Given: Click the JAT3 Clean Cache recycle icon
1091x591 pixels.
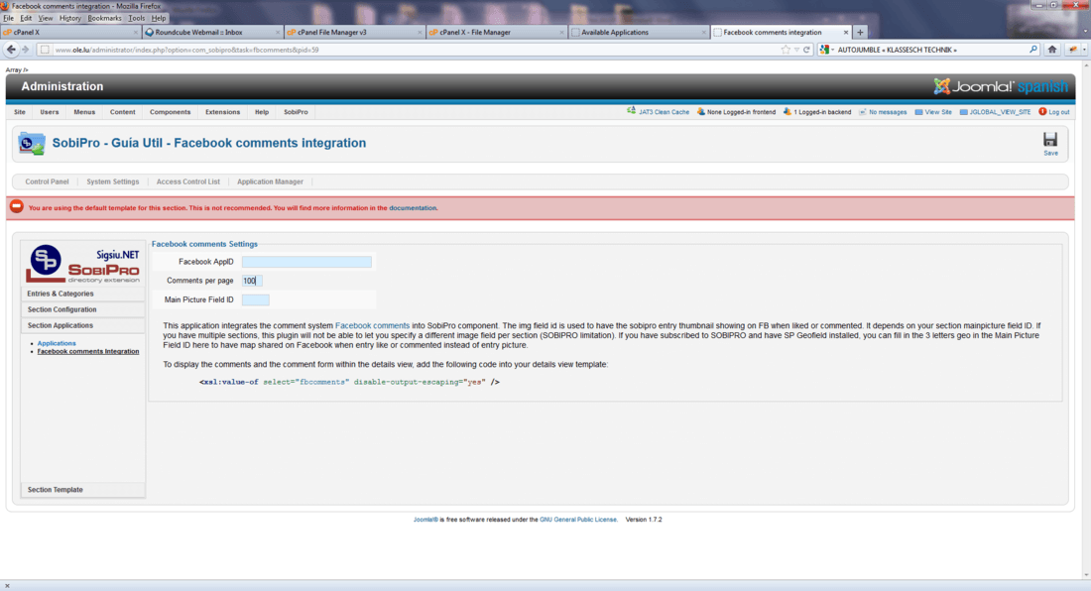Looking at the screenshot, I should (x=631, y=111).
